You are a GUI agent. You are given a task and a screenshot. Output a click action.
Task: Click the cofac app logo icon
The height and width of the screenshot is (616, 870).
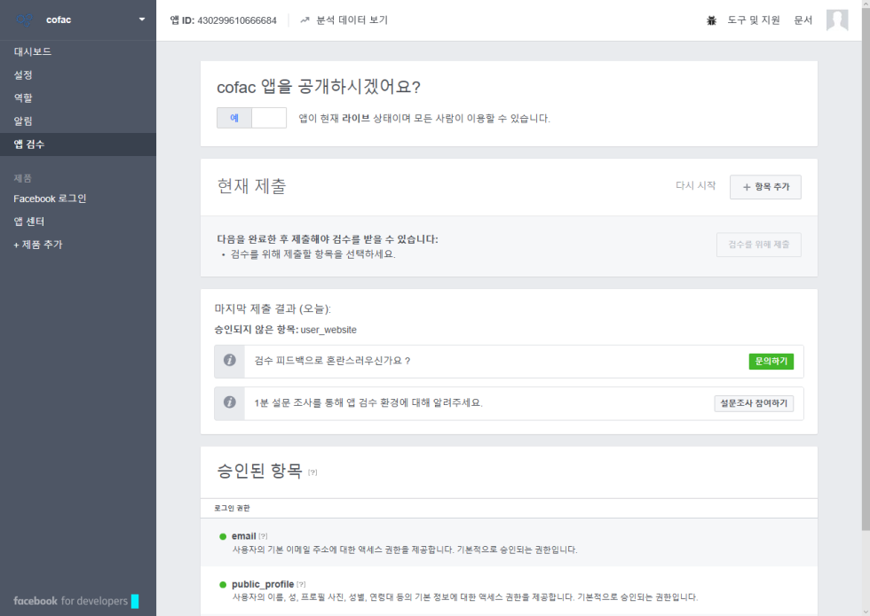[x=25, y=19]
